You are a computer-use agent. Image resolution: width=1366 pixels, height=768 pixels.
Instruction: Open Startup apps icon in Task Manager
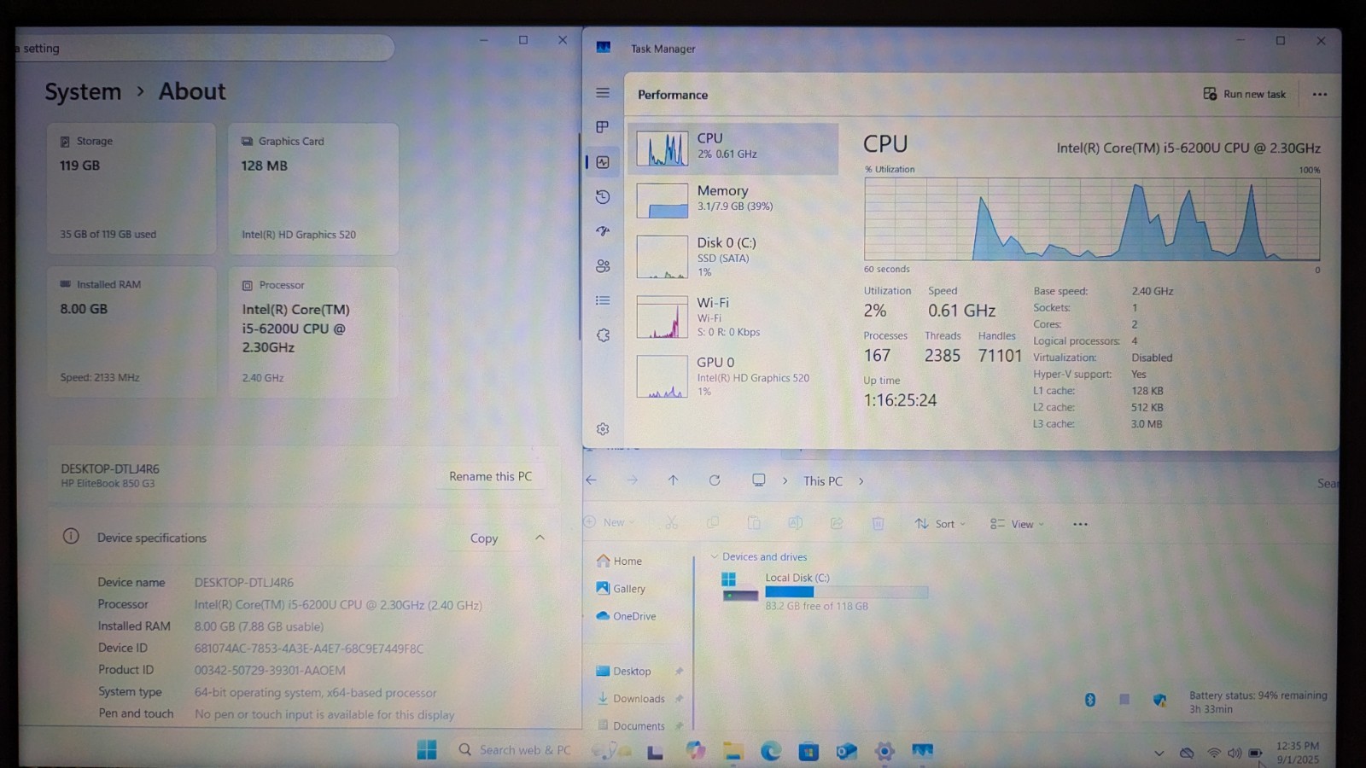[603, 231]
